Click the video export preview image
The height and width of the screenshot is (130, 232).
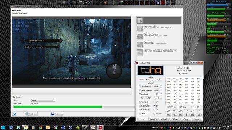click(72, 52)
